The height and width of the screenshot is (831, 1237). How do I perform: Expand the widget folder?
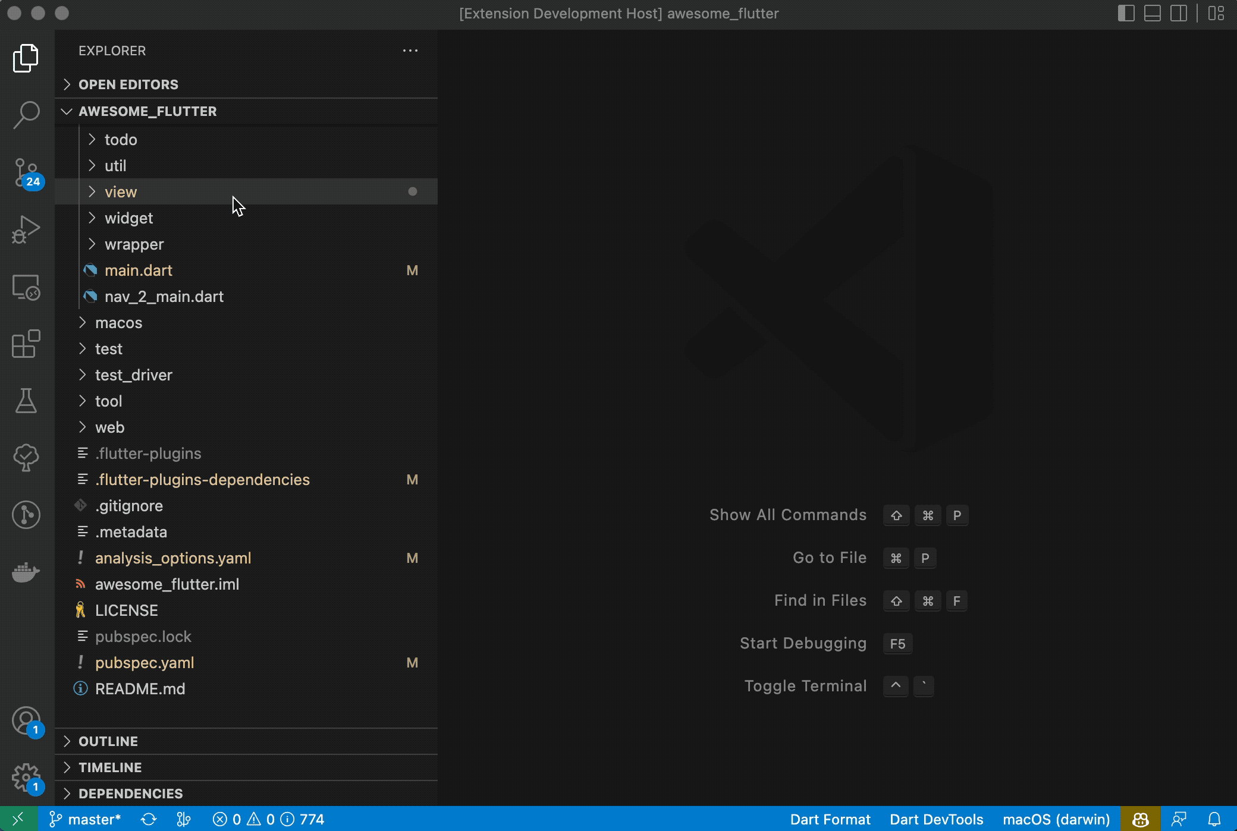click(128, 218)
